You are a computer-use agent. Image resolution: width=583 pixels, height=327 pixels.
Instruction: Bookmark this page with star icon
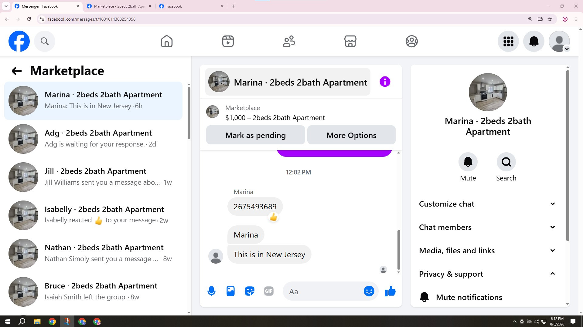click(x=550, y=19)
